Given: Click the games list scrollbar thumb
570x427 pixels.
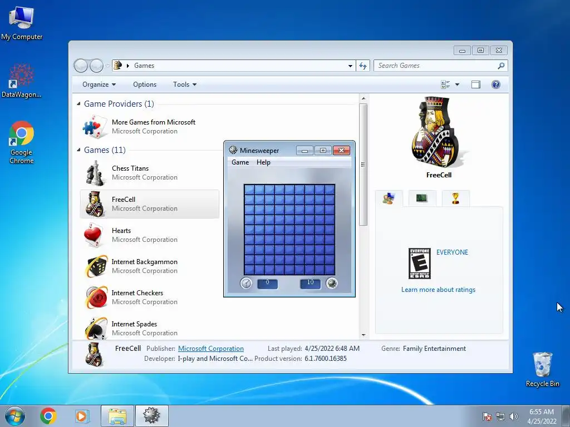Looking at the screenshot, I should pyautogui.click(x=363, y=165).
